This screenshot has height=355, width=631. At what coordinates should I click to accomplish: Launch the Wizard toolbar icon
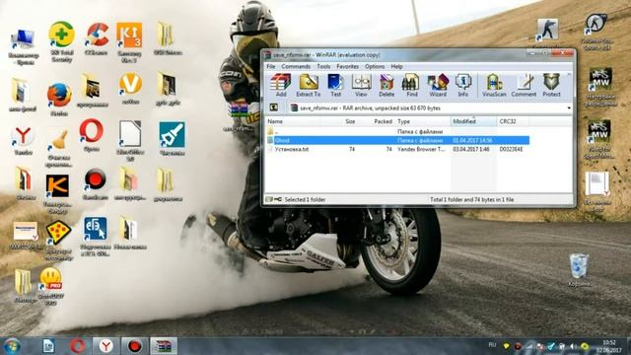point(438,86)
